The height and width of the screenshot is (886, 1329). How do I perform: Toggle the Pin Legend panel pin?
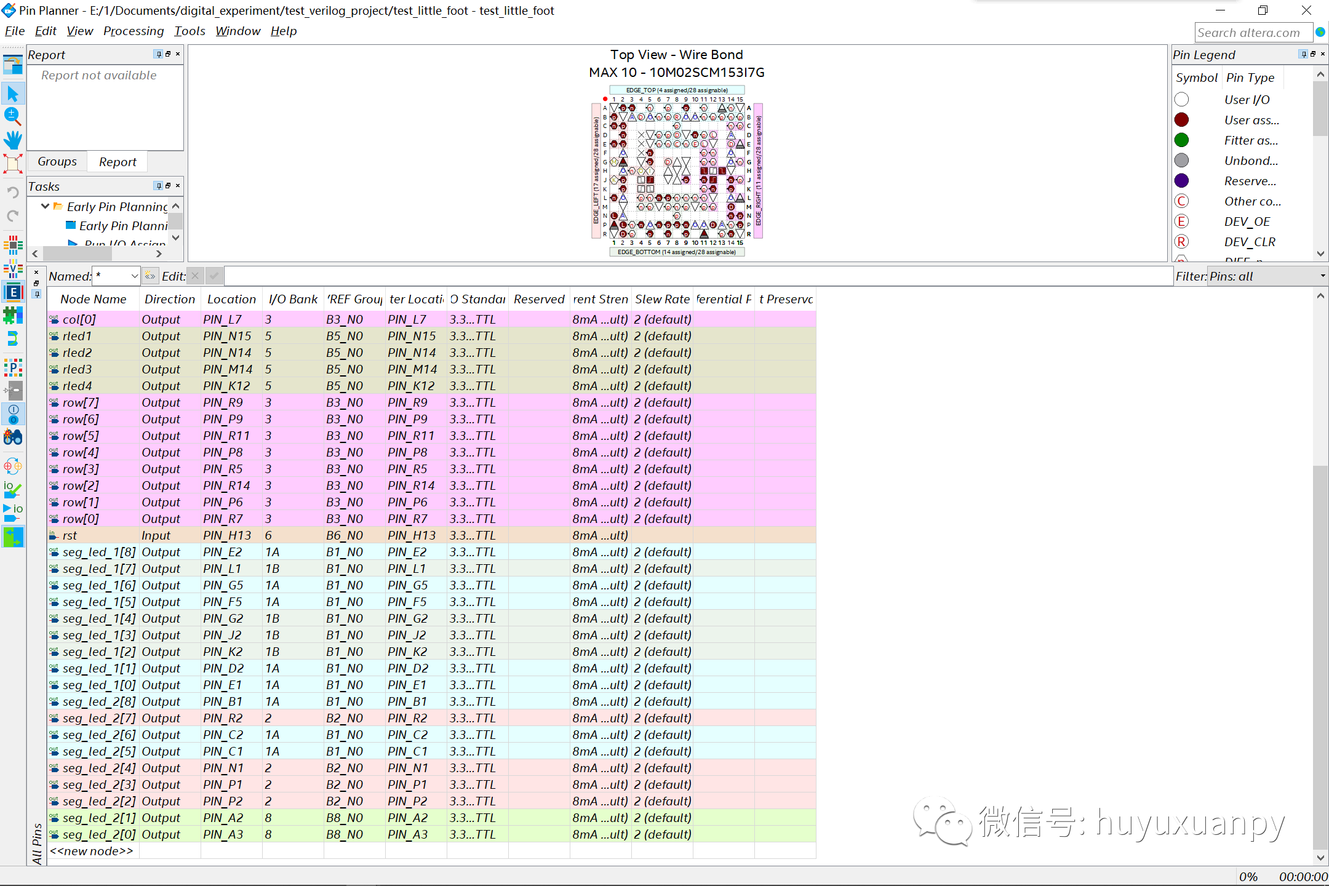pos(1303,54)
